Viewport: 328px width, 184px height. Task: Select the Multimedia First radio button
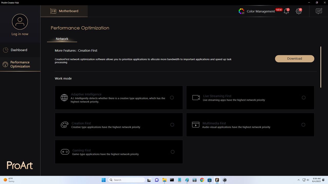point(303,125)
